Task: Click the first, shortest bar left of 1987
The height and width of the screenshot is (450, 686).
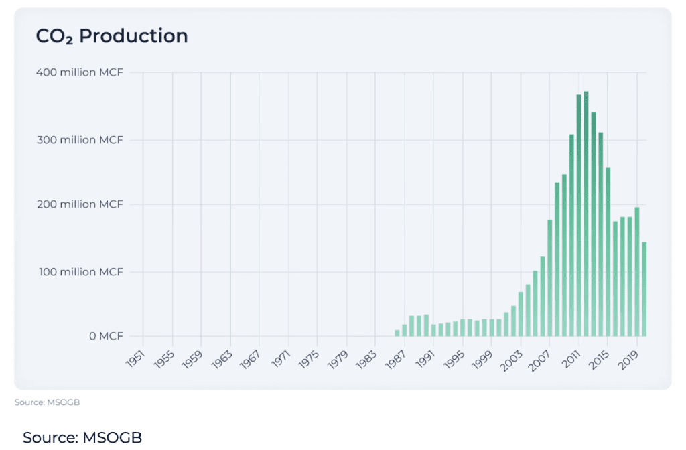Action: 397,333
